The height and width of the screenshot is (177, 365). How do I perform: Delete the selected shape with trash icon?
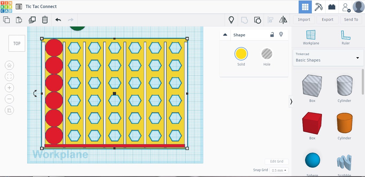pyautogui.click(x=45, y=20)
